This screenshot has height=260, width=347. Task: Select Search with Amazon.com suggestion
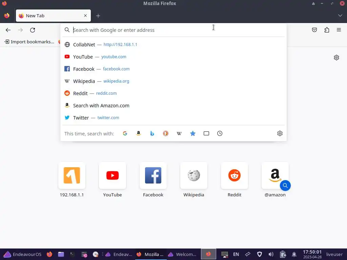(x=173, y=106)
